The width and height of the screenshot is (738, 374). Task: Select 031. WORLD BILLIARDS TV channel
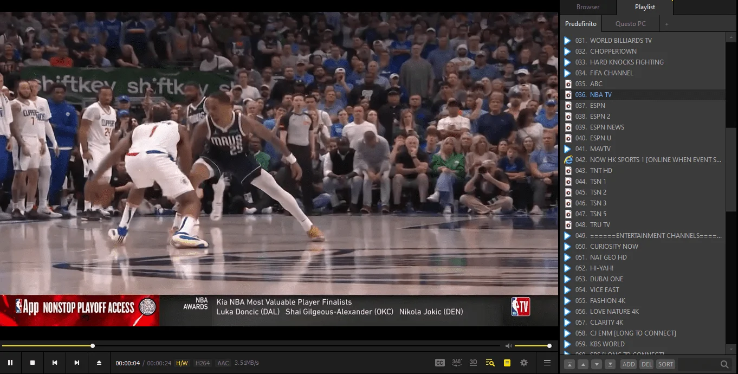[643, 41]
